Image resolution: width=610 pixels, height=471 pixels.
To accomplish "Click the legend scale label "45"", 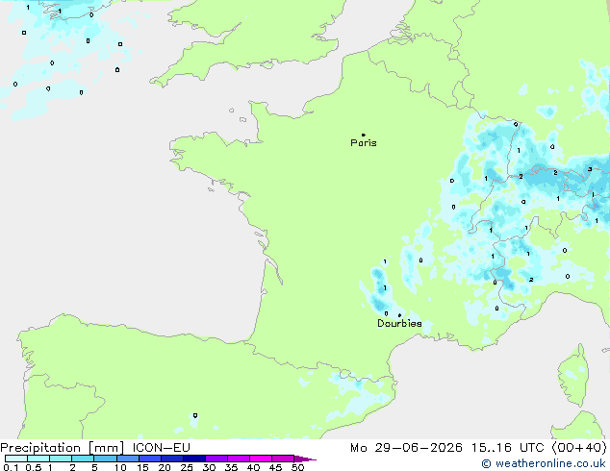I will [275, 467].
